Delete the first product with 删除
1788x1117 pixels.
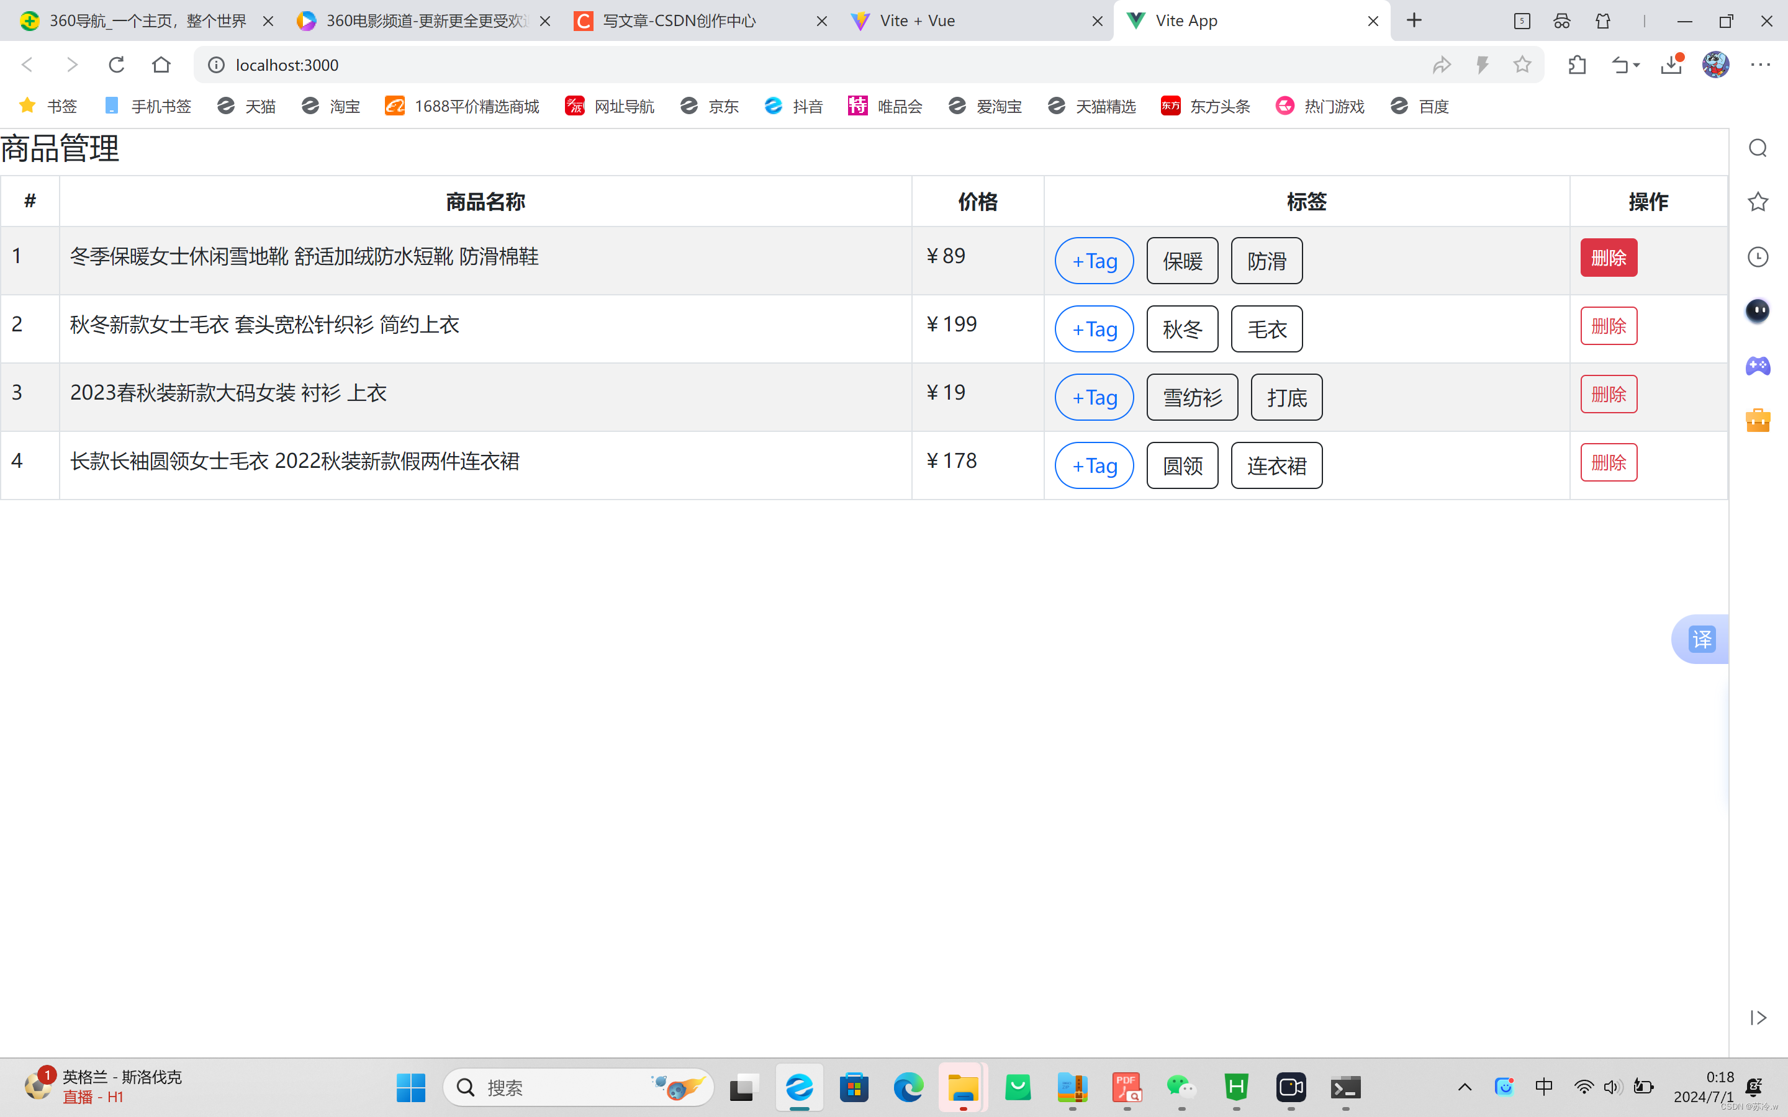click(x=1609, y=258)
